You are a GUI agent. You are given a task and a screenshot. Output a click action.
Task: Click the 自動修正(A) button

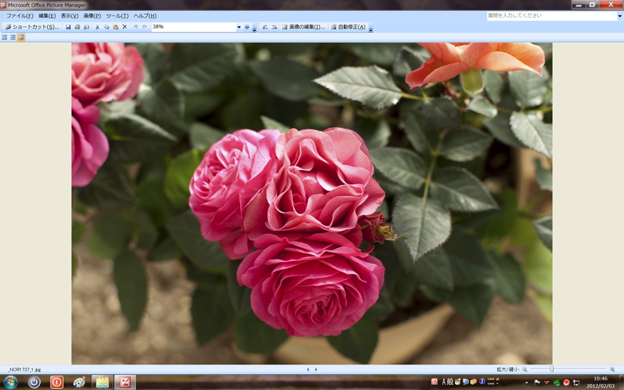(349, 27)
